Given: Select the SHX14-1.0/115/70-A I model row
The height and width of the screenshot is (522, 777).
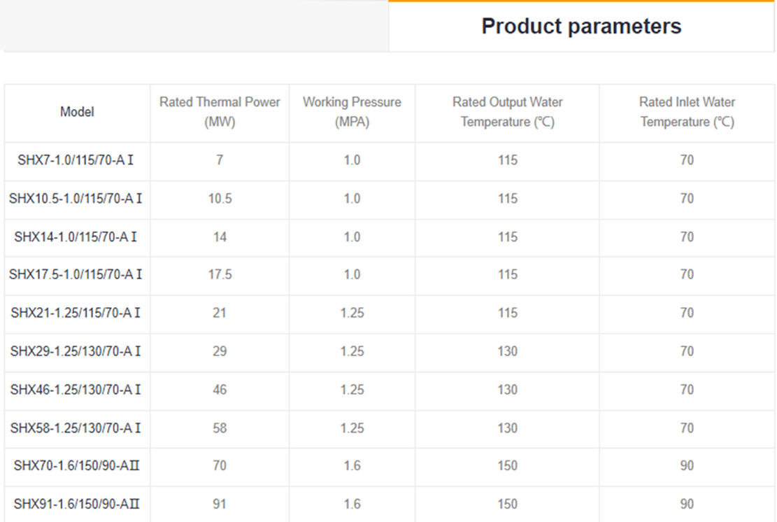Looking at the screenshot, I should coord(76,237).
